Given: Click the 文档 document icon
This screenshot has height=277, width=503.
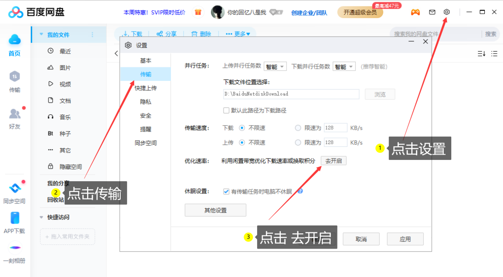Looking at the screenshot, I should 50,100.
